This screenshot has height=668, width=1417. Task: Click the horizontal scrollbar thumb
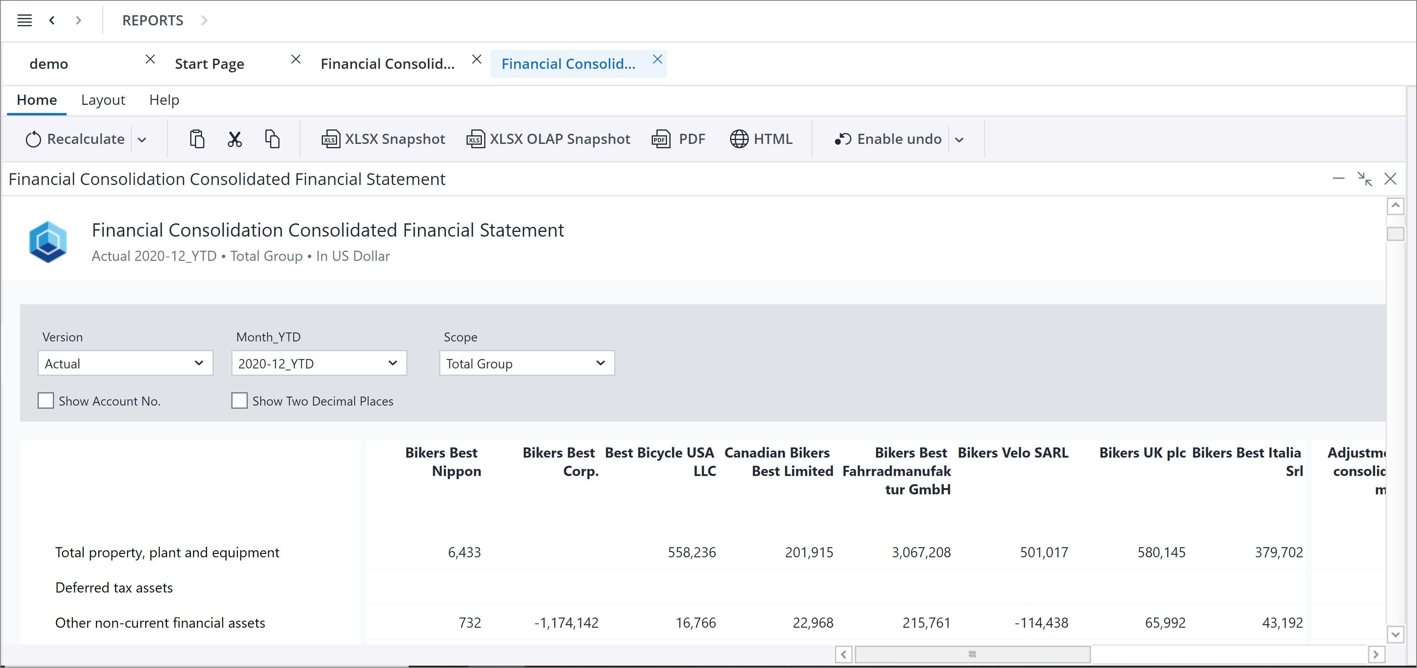(972, 654)
